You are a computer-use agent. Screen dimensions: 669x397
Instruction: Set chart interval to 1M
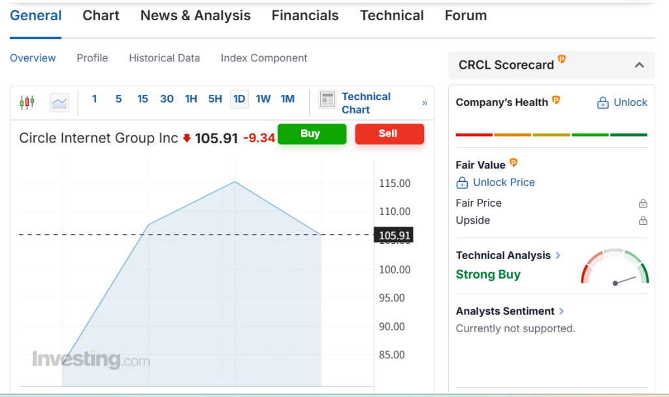click(x=287, y=99)
